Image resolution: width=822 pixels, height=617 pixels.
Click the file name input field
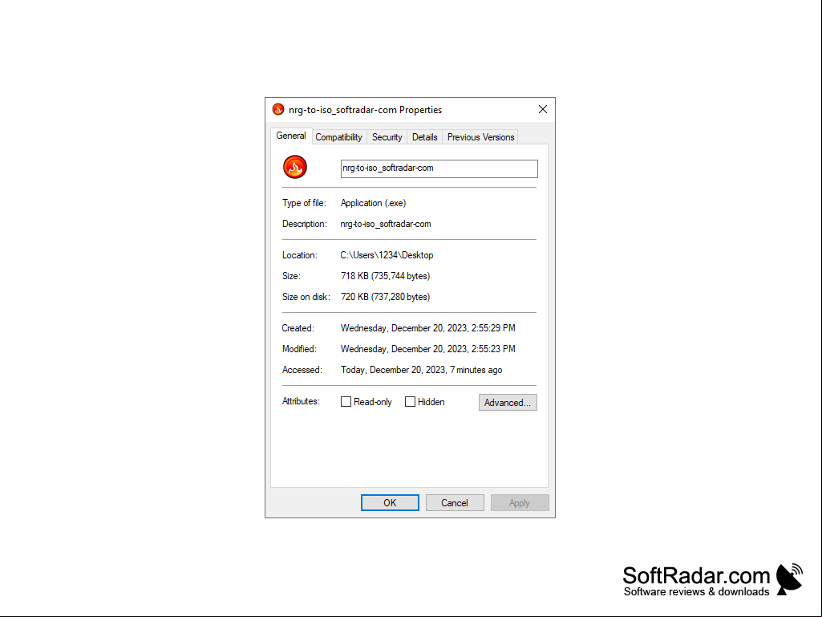(x=439, y=168)
